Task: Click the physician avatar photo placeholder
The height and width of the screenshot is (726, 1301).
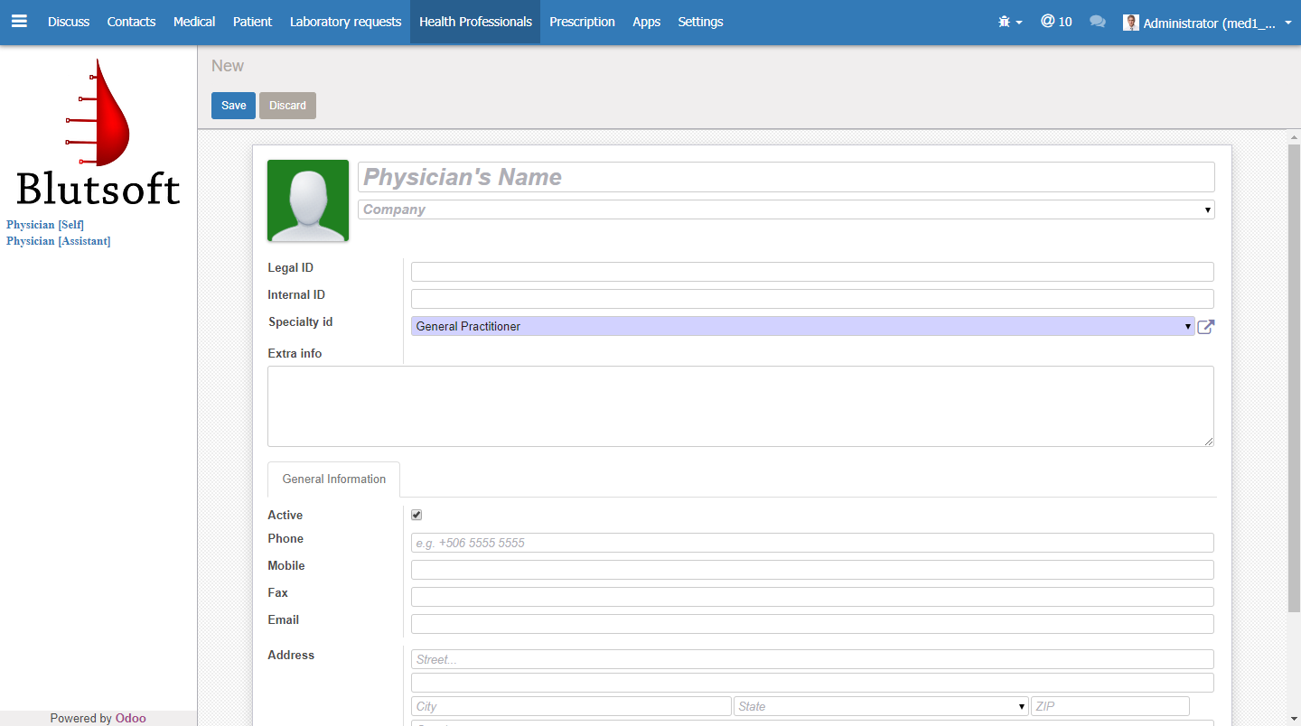Action: [308, 200]
